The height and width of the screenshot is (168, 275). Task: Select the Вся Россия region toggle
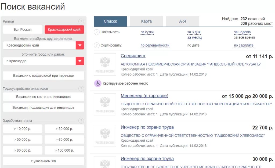coord(23,30)
